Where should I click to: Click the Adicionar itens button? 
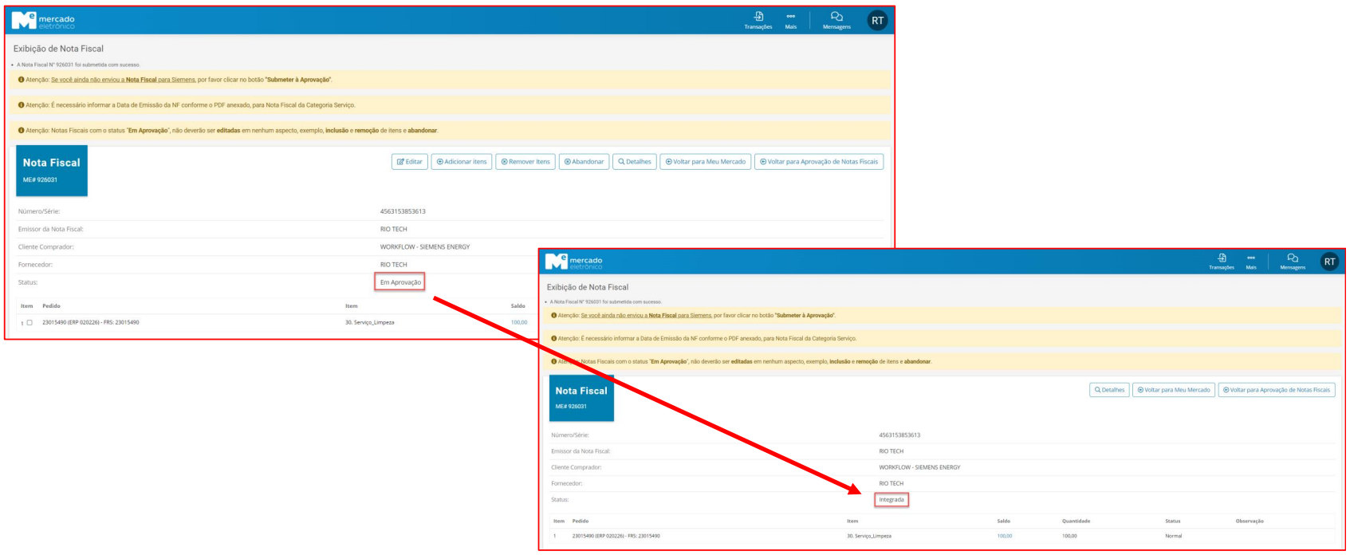pyautogui.click(x=462, y=162)
